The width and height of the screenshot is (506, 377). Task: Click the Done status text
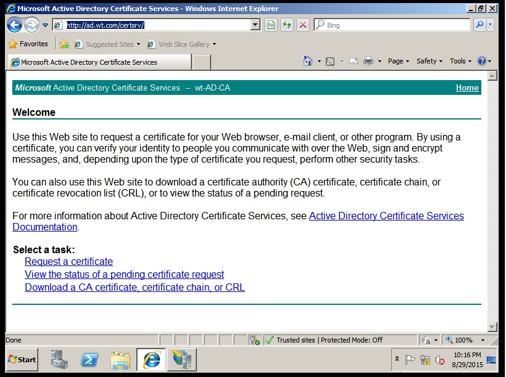(x=14, y=340)
